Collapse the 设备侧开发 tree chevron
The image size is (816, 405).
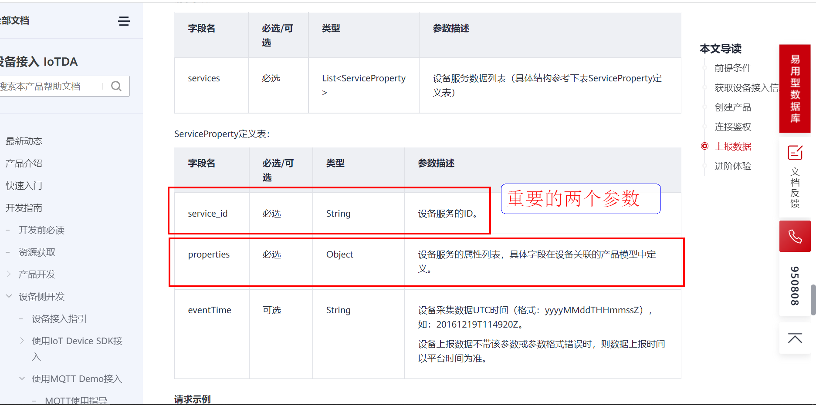tap(9, 296)
